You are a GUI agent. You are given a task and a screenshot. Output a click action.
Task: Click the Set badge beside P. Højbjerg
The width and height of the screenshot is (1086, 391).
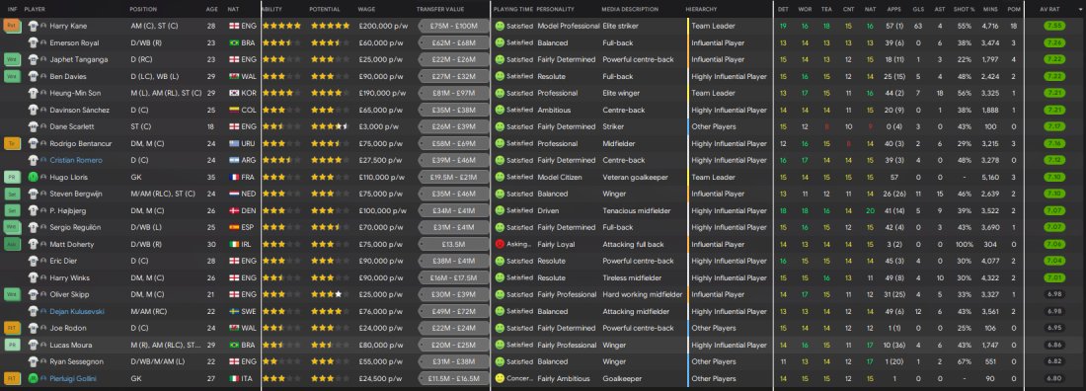click(12, 210)
